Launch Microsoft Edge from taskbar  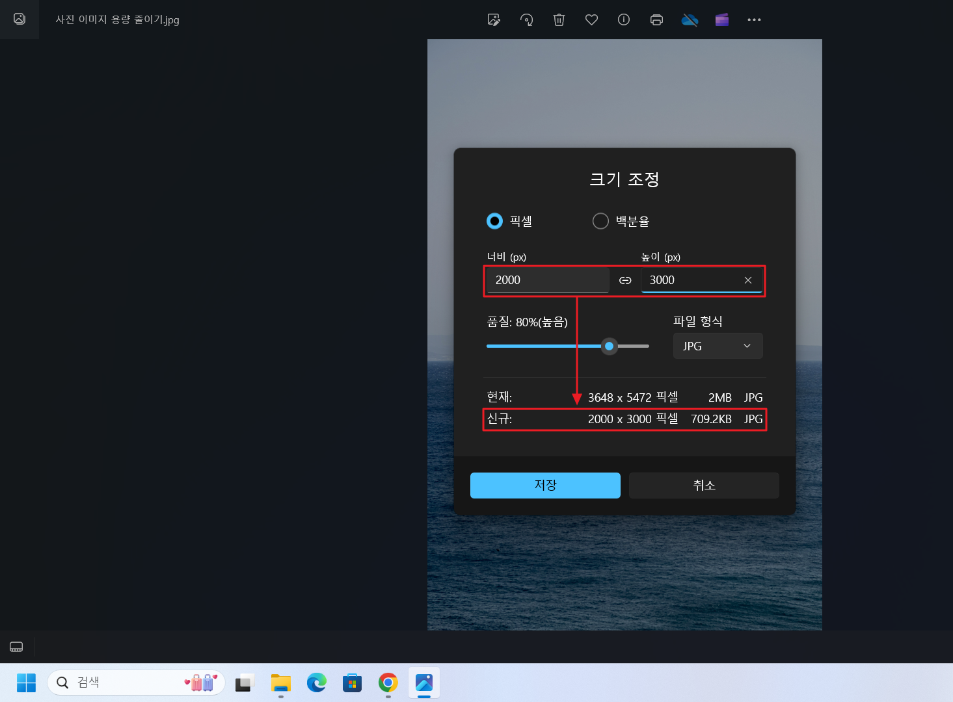click(317, 682)
